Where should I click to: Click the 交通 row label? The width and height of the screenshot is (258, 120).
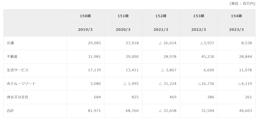(x=10, y=43)
